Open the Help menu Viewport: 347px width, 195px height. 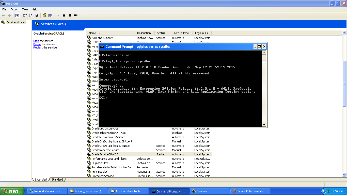click(35, 9)
